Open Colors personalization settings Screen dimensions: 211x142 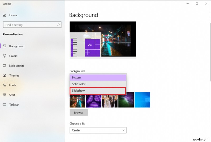13,56
